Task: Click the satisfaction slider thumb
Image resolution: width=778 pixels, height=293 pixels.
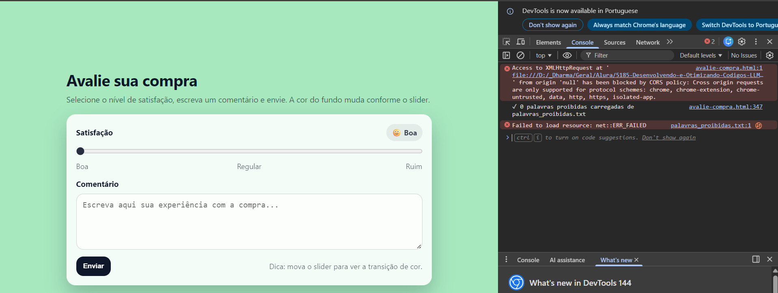Action: click(x=80, y=151)
